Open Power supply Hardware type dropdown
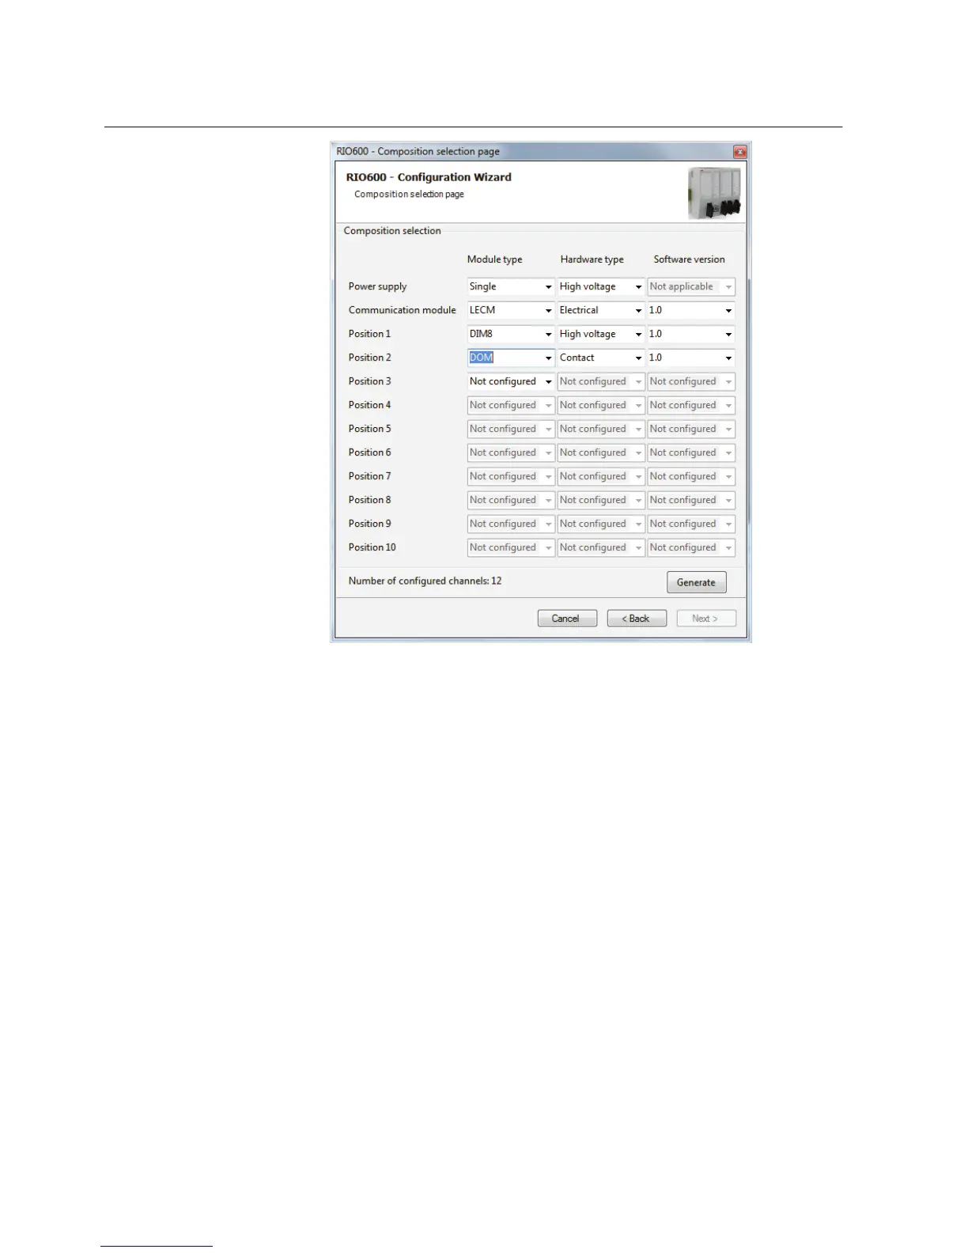 click(601, 286)
